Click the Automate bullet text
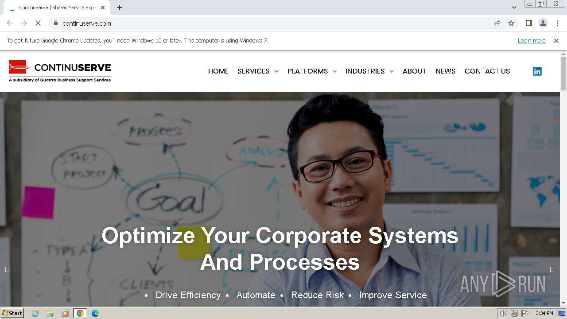This screenshot has height=319, width=567. coord(256,295)
